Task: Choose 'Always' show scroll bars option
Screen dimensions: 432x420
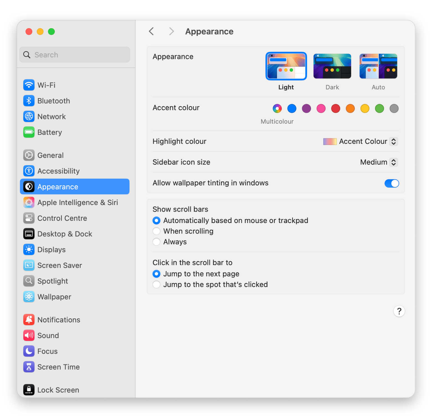Action: (156, 242)
